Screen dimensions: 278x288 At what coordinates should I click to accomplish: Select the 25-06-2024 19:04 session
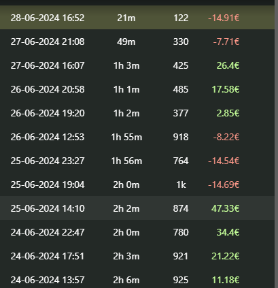137,185
